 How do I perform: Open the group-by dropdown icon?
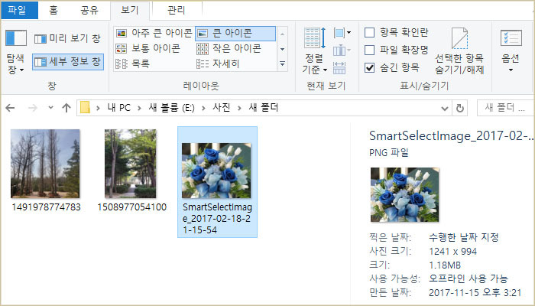pyautogui.click(x=342, y=33)
